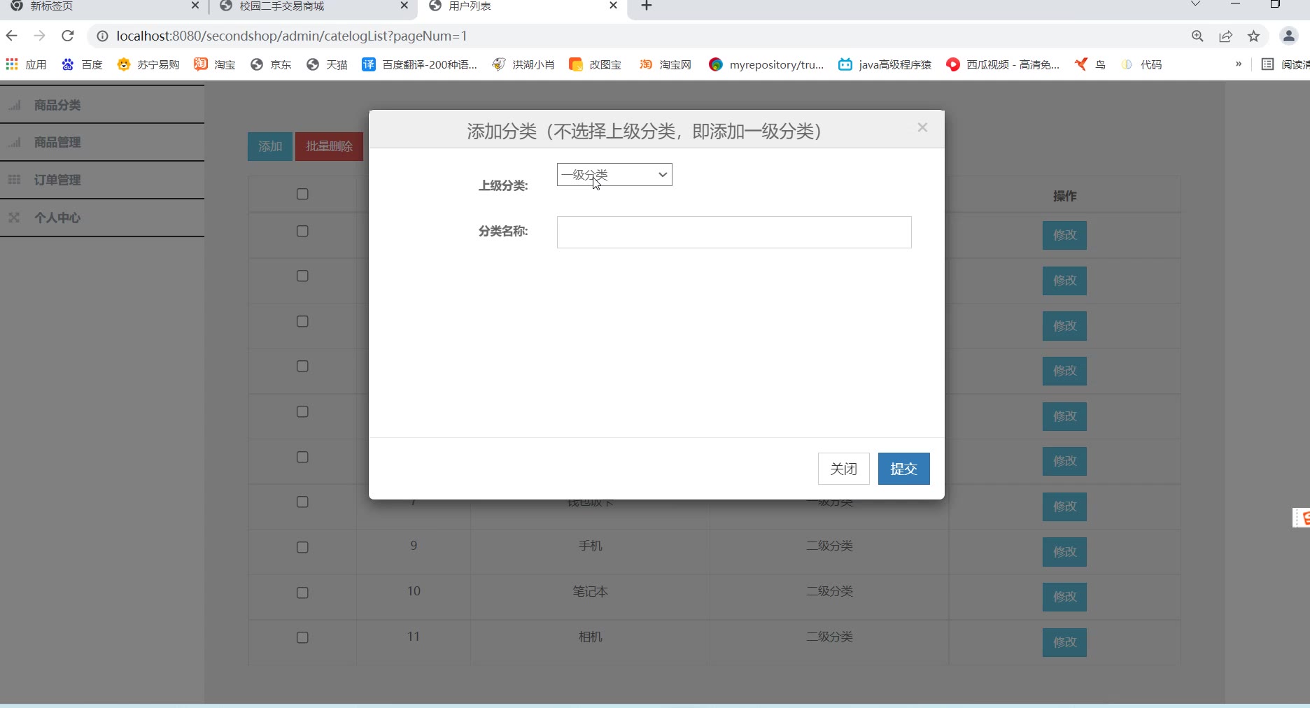
Task: Open the 订单管理 sidebar menu
Action: tap(57, 180)
